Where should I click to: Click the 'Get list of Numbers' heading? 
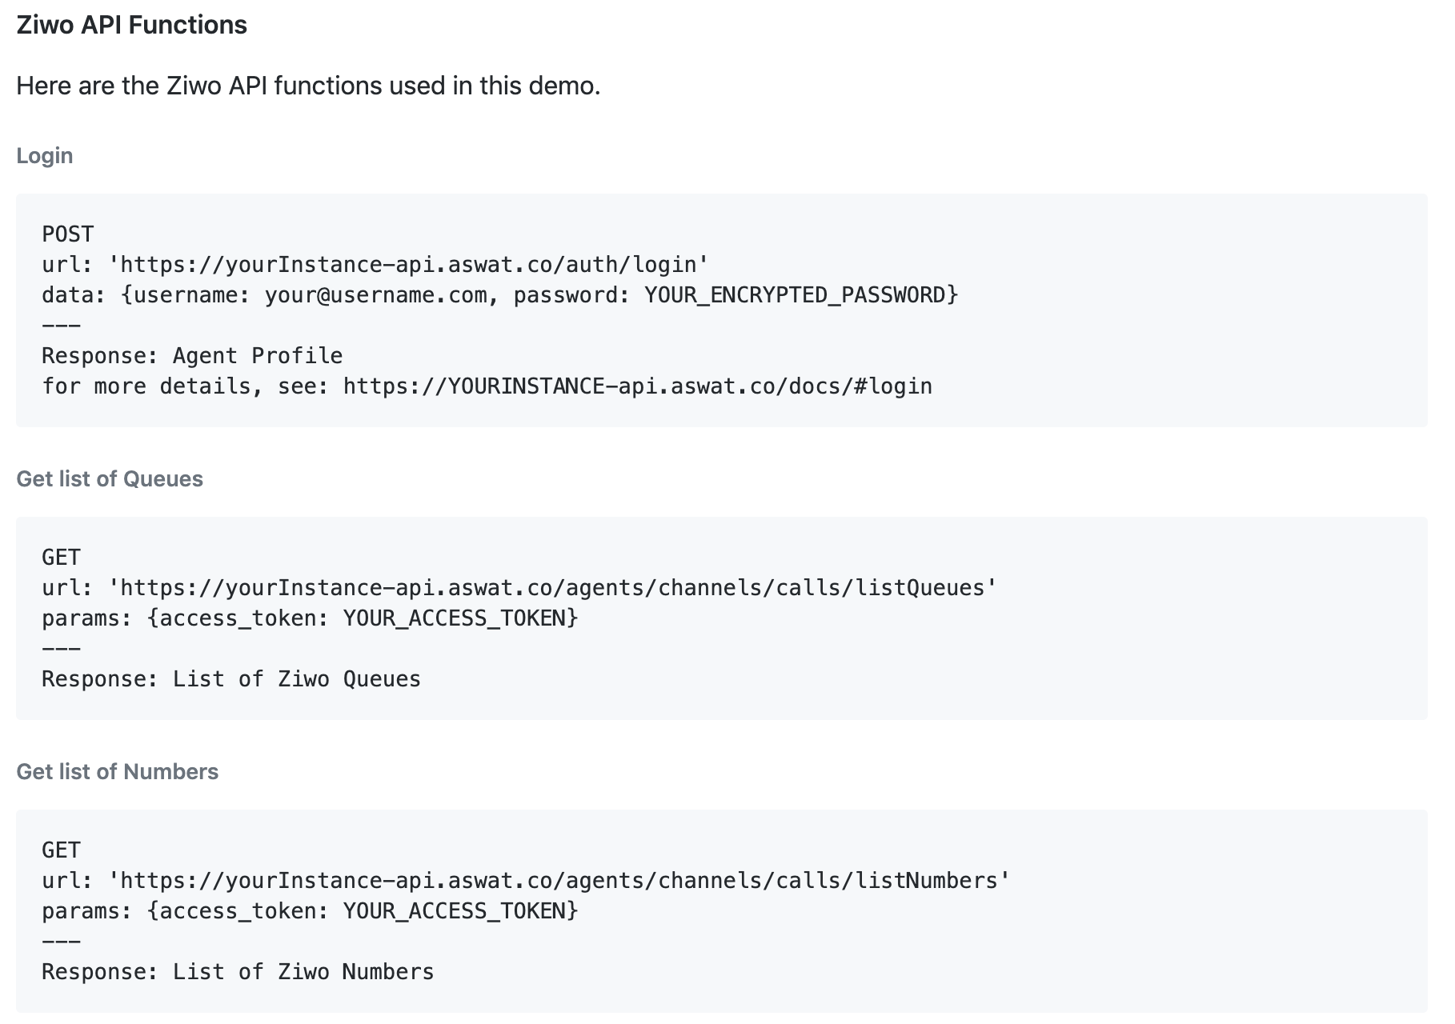118,771
